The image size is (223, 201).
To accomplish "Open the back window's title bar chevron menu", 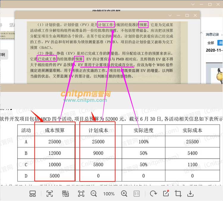I will pos(193,4).
